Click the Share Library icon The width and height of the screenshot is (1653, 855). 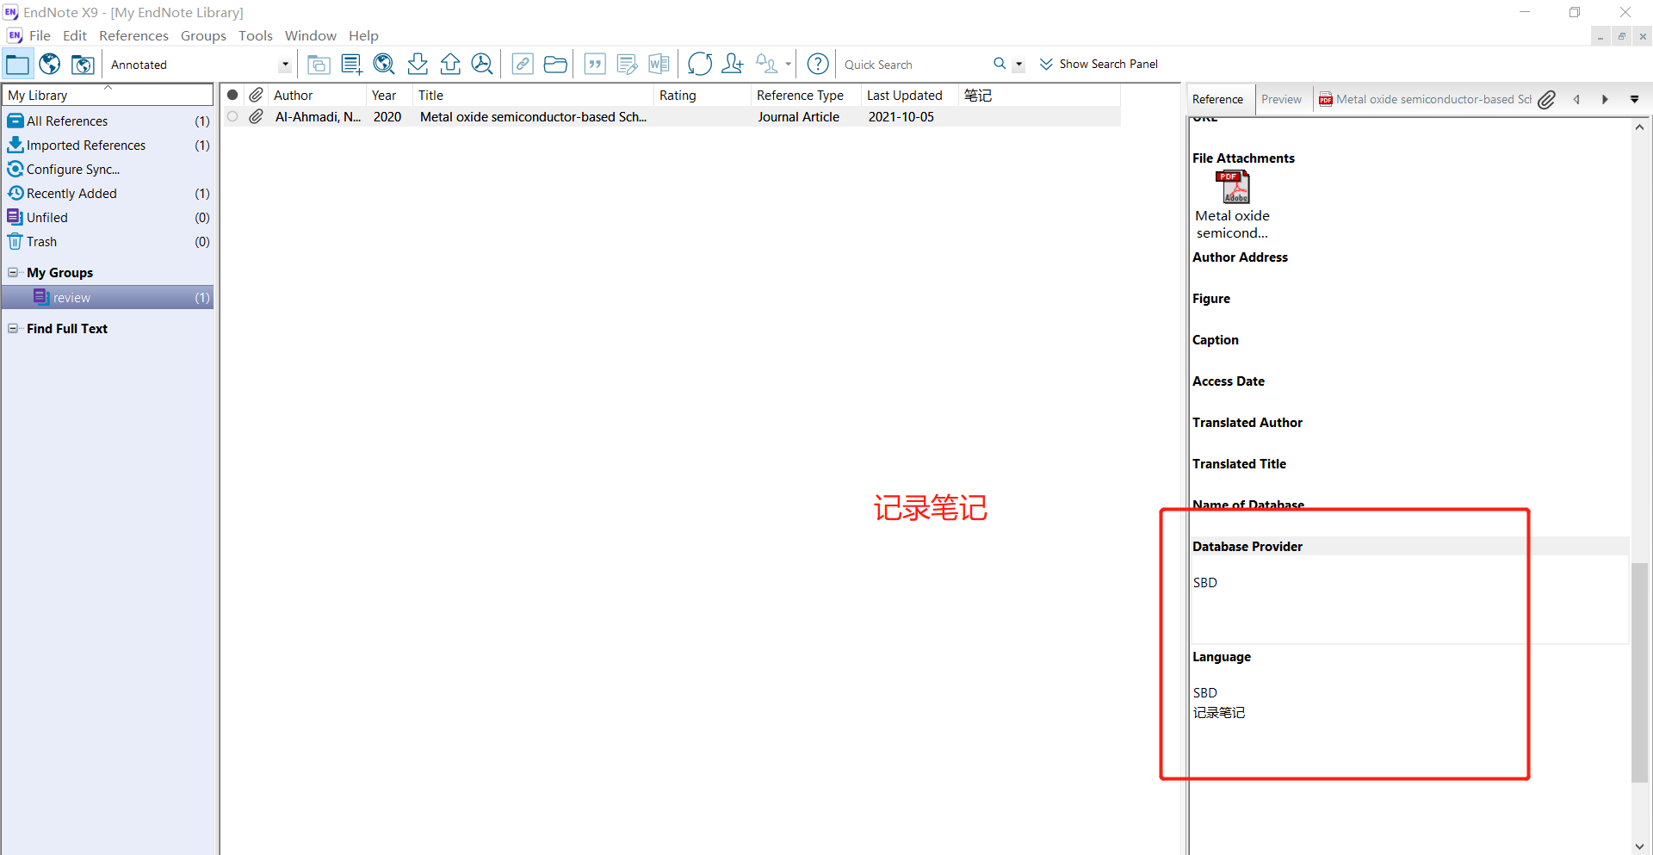click(732, 64)
